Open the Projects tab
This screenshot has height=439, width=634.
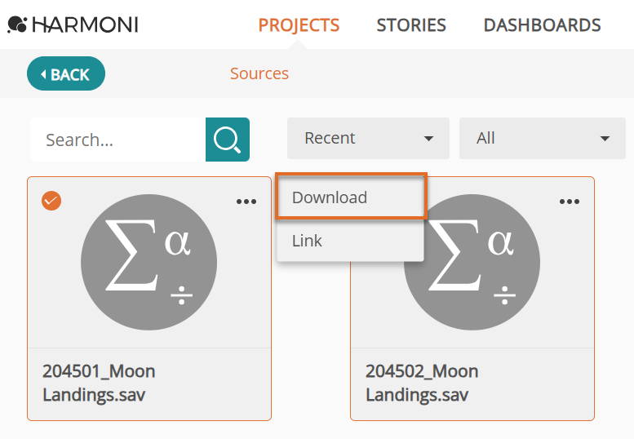299,25
